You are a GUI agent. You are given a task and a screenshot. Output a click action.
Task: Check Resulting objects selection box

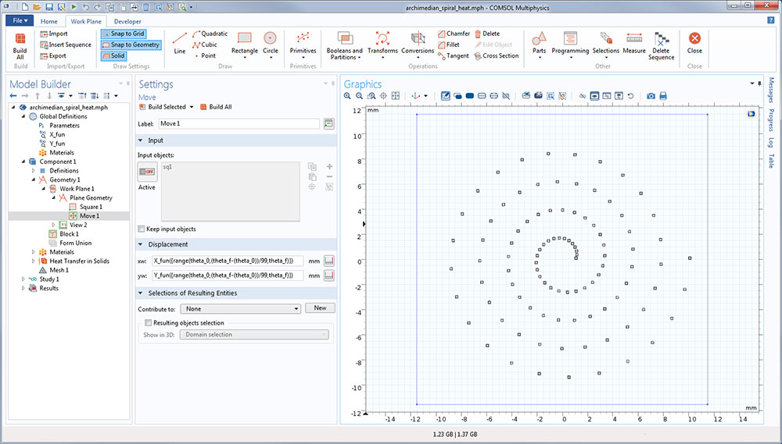click(x=148, y=323)
